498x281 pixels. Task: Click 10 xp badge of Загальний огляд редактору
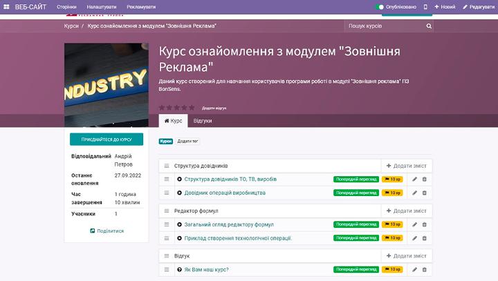pos(392,224)
